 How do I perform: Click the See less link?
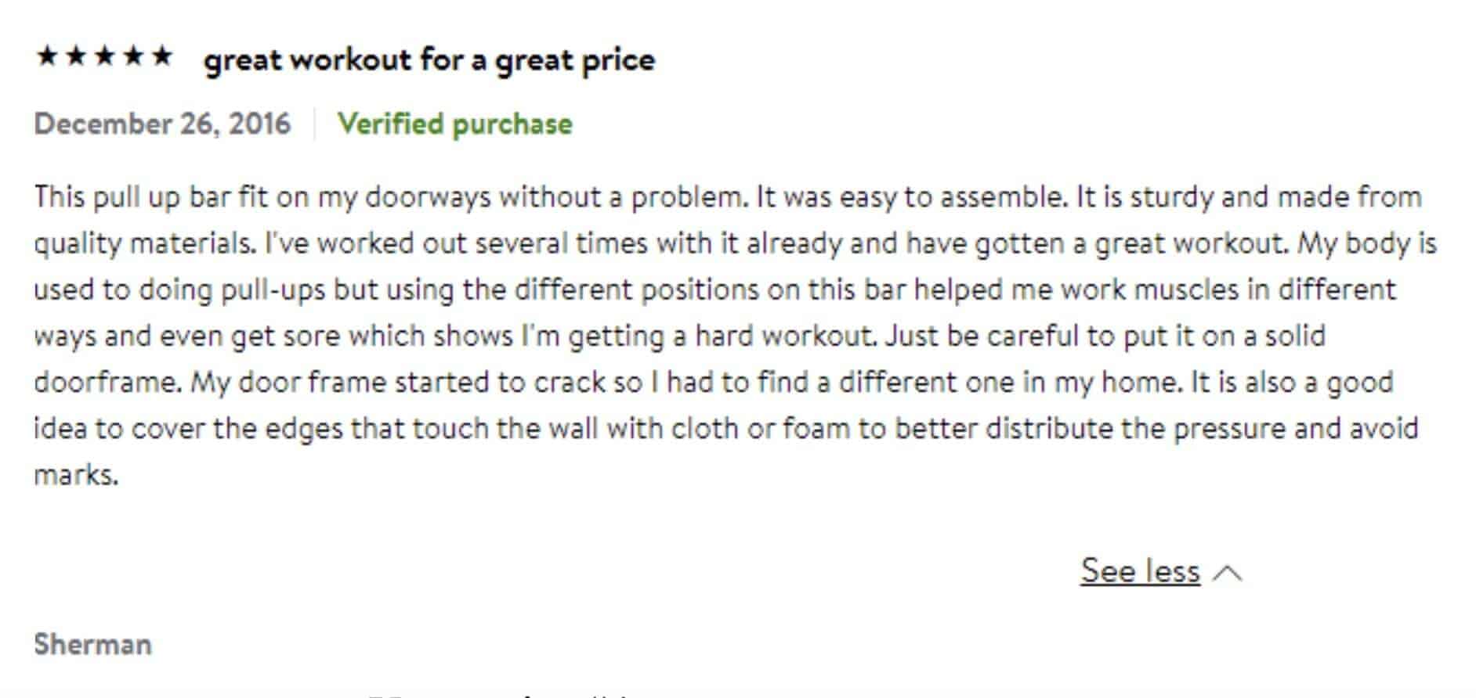1140,570
